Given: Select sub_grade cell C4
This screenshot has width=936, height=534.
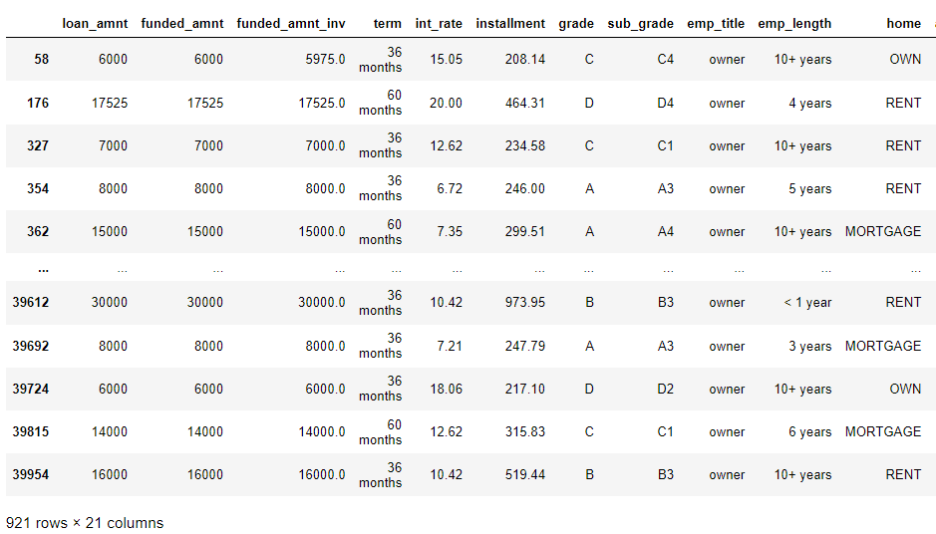Looking at the screenshot, I should pos(666,59).
